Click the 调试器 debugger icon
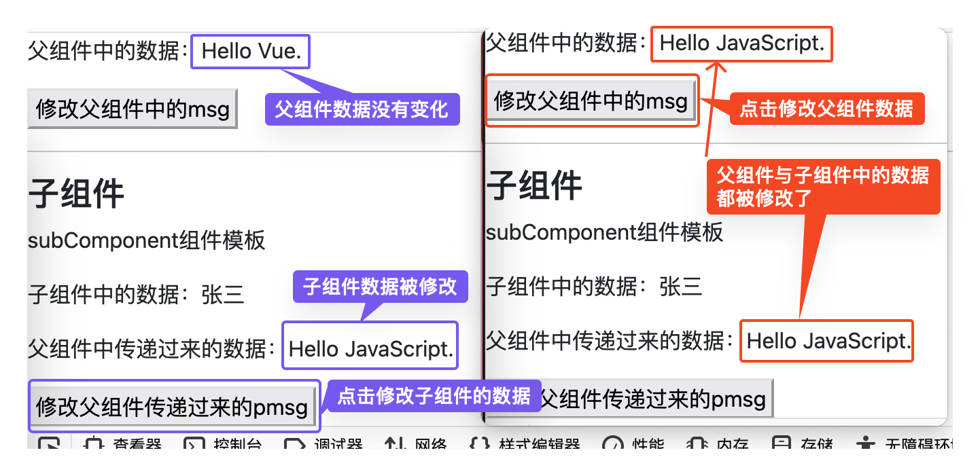Image resolution: width=980 pixels, height=476 pixels. (x=294, y=445)
